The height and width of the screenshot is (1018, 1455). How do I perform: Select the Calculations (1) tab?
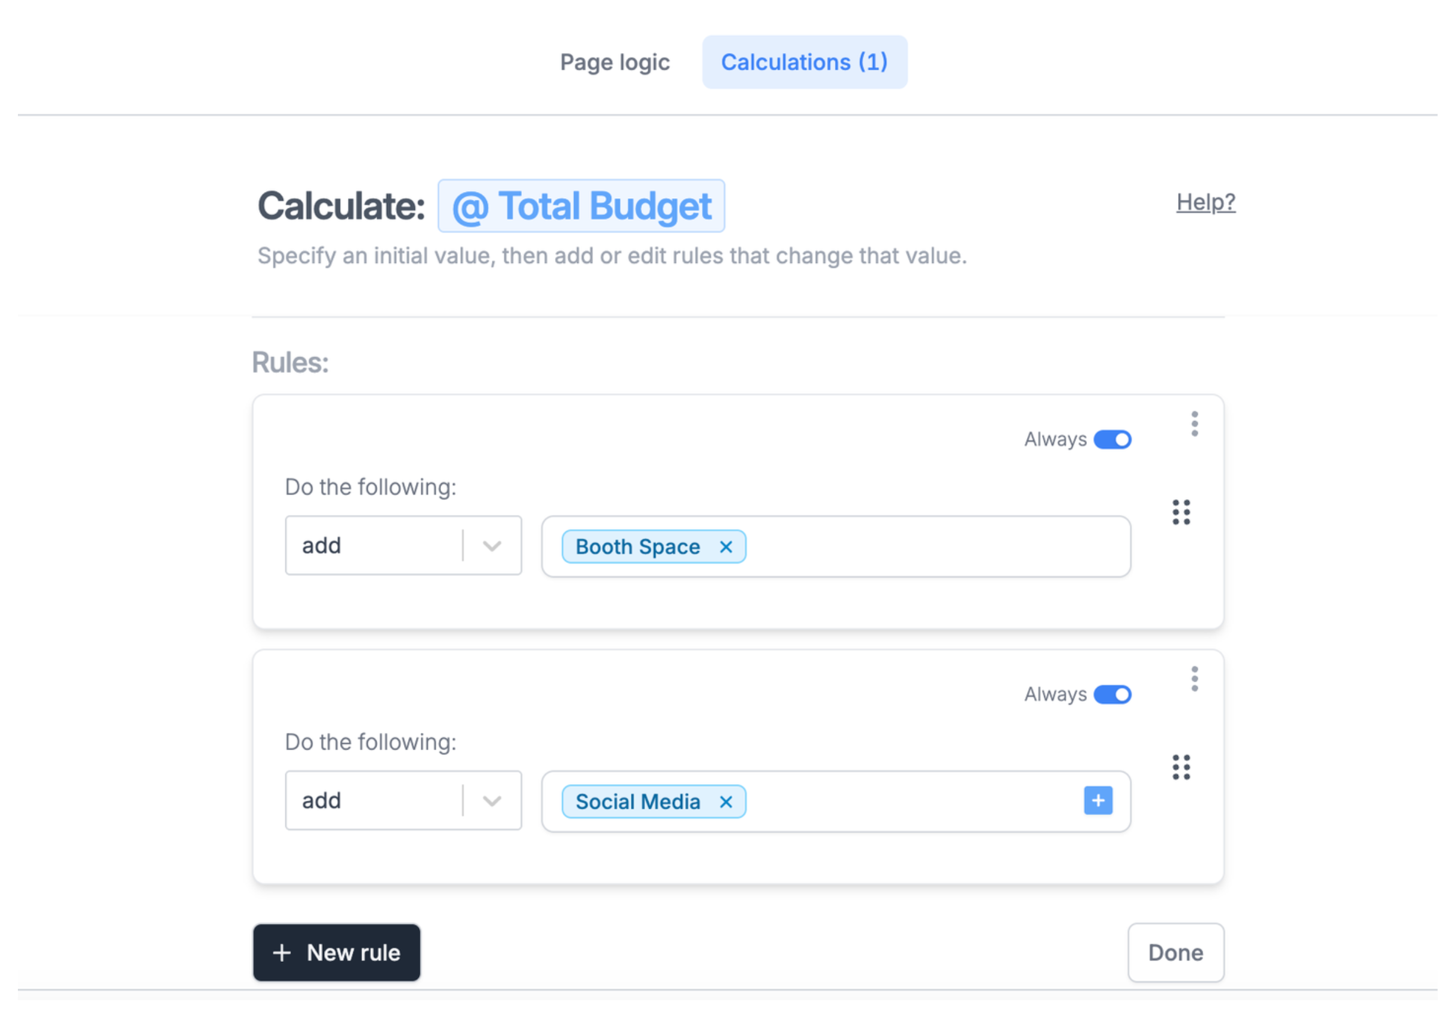[x=804, y=62]
